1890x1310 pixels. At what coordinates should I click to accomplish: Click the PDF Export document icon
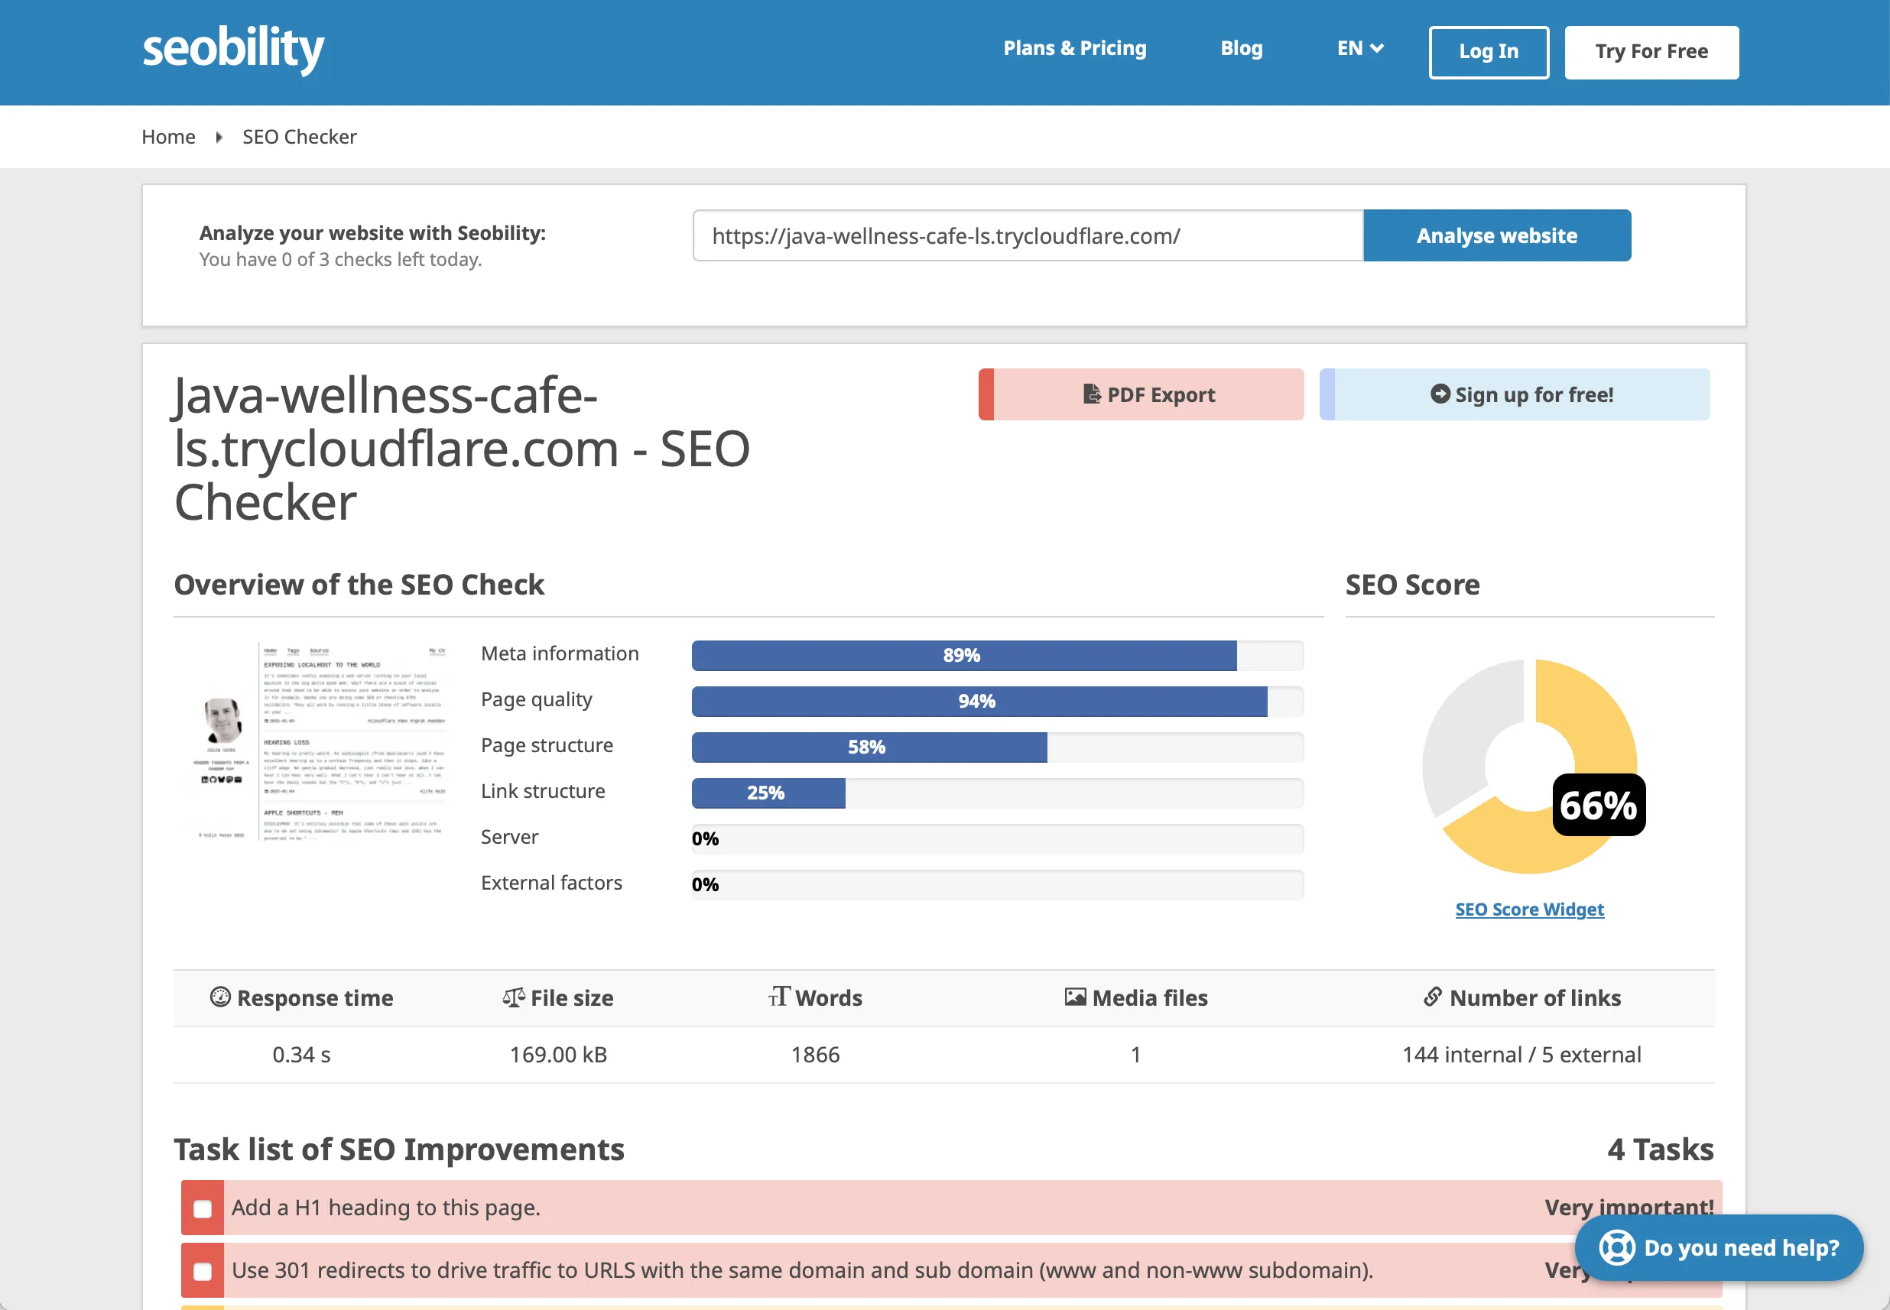1092,394
